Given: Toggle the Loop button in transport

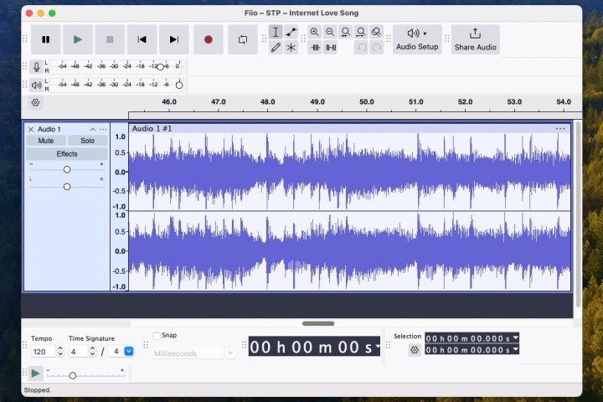Looking at the screenshot, I should pos(243,39).
